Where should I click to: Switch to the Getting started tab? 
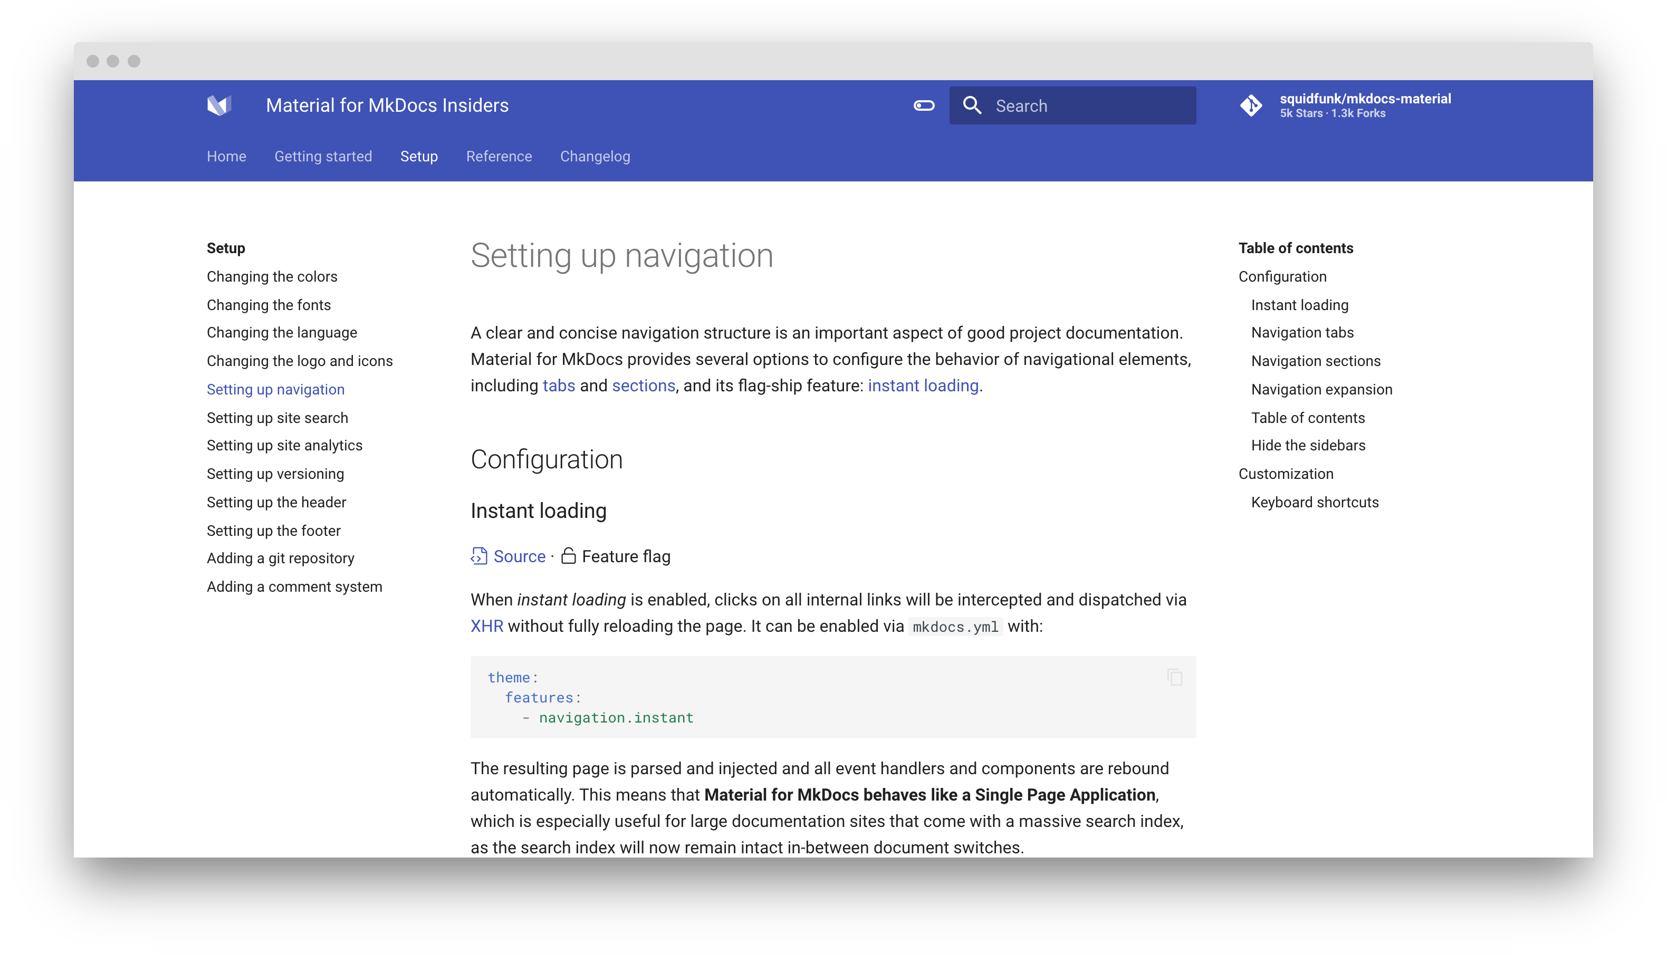(x=323, y=157)
